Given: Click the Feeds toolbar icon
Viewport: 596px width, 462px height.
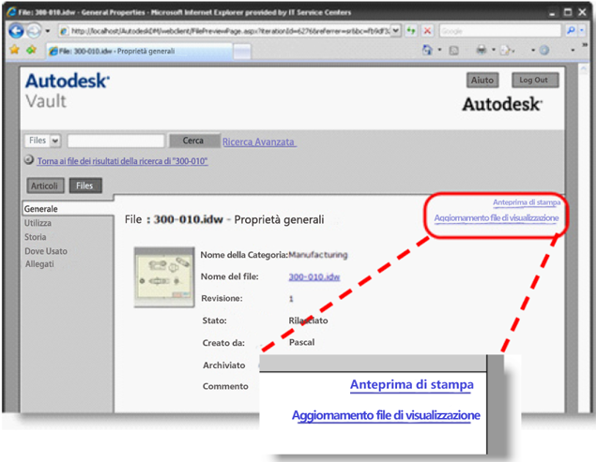Looking at the screenshot, I should (x=453, y=51).
